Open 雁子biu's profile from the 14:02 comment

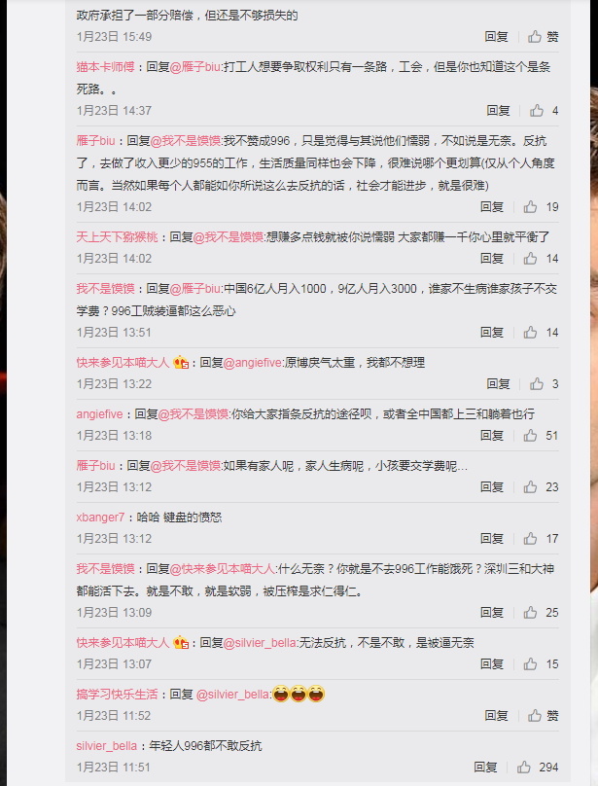click(95, 141)
